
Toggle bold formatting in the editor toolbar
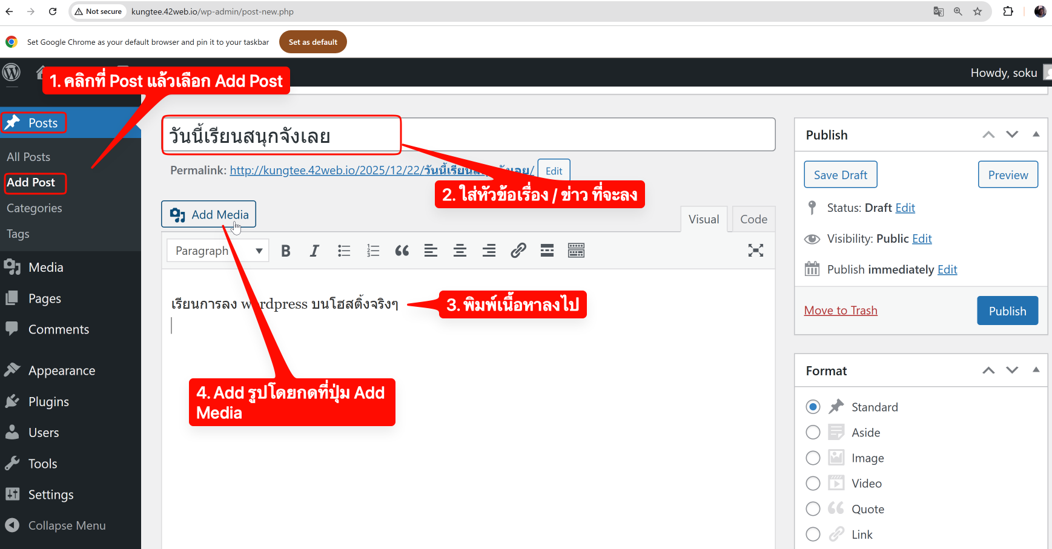(x=286, y=251)
